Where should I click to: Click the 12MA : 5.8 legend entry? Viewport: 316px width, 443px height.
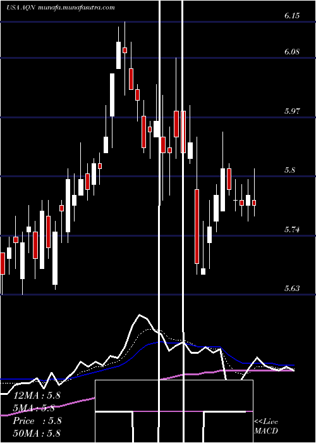click(x=37, y=395)
